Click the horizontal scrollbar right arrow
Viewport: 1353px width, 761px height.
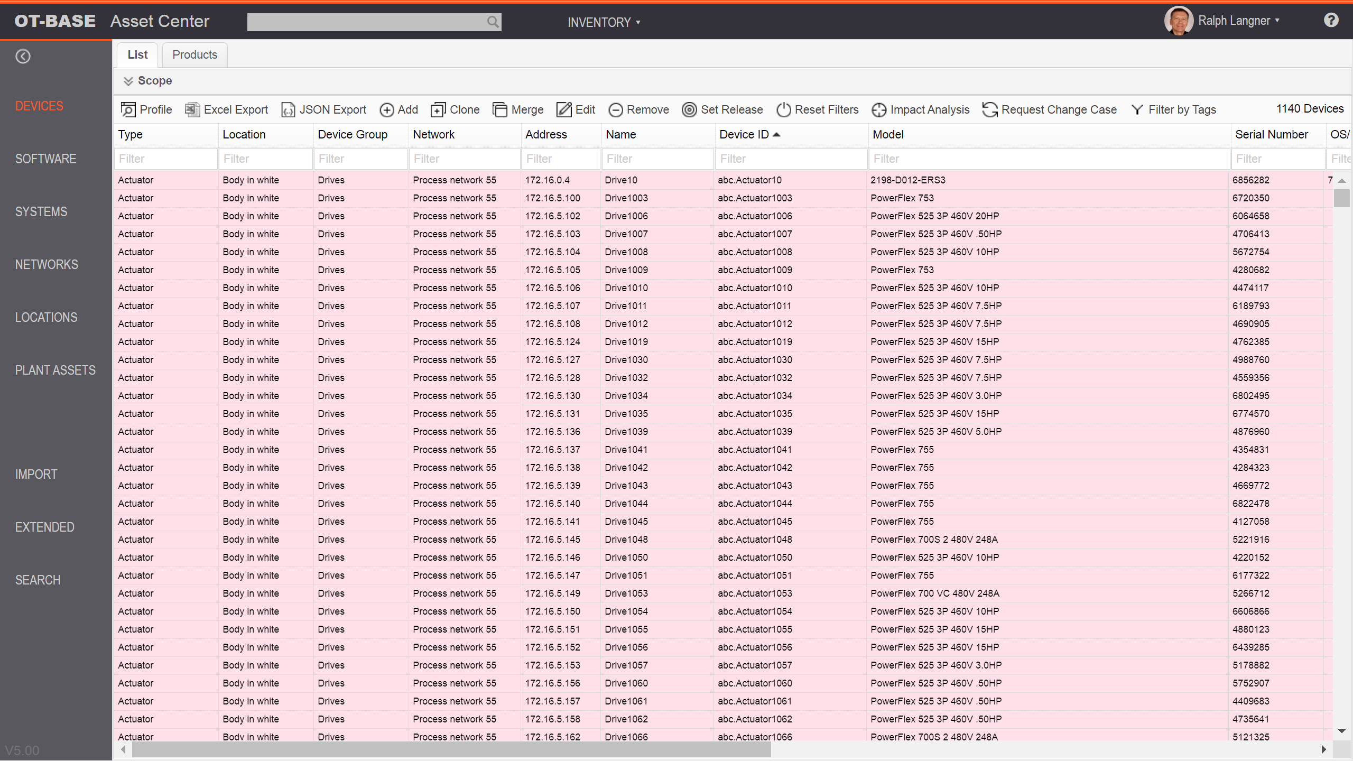1324,749
